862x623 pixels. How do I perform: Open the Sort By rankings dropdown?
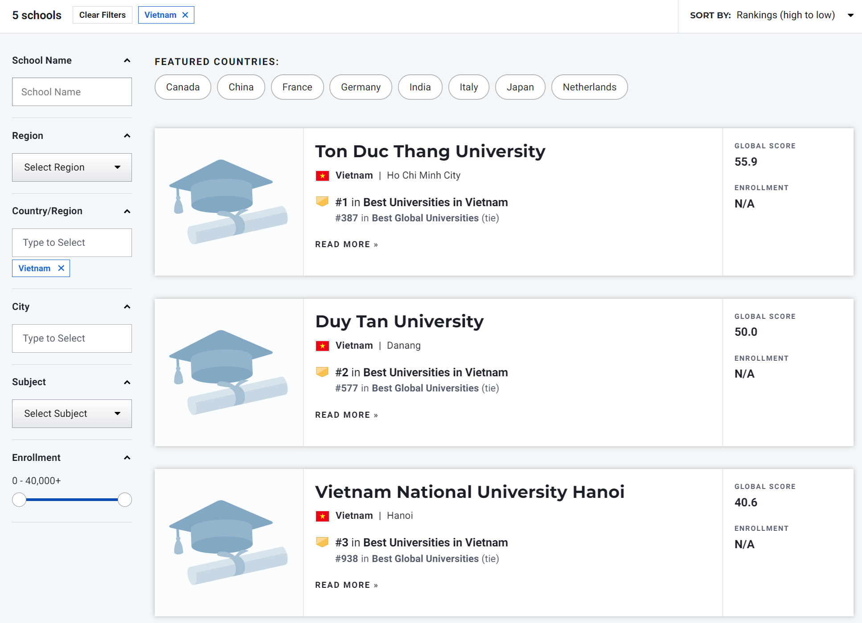click(x=772, y=15)
